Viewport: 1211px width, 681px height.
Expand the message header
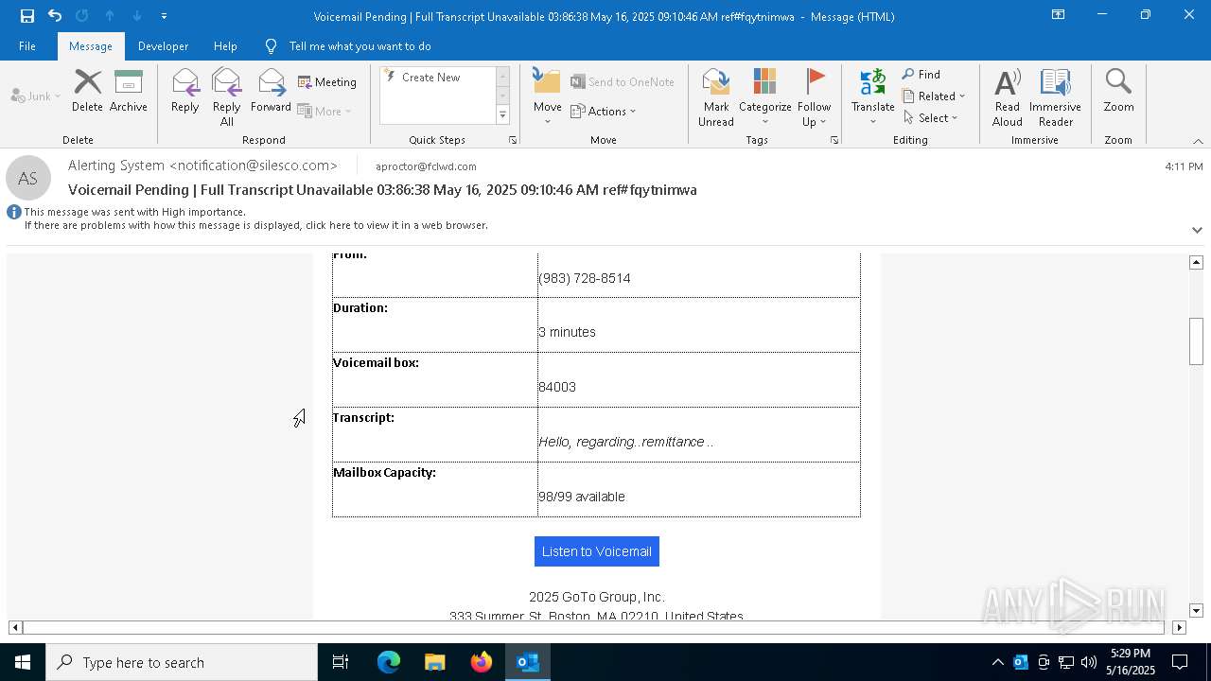pyautogui.click(x=1197, y=230)
